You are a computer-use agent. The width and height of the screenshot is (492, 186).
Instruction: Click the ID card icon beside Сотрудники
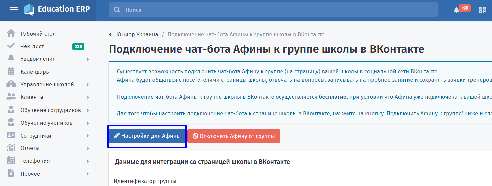[x=11, y=135]
